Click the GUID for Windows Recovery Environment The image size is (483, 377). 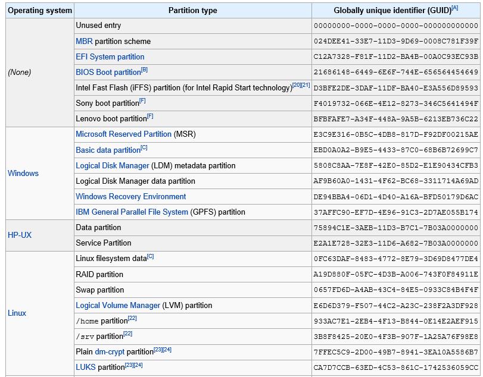(396, 197)
